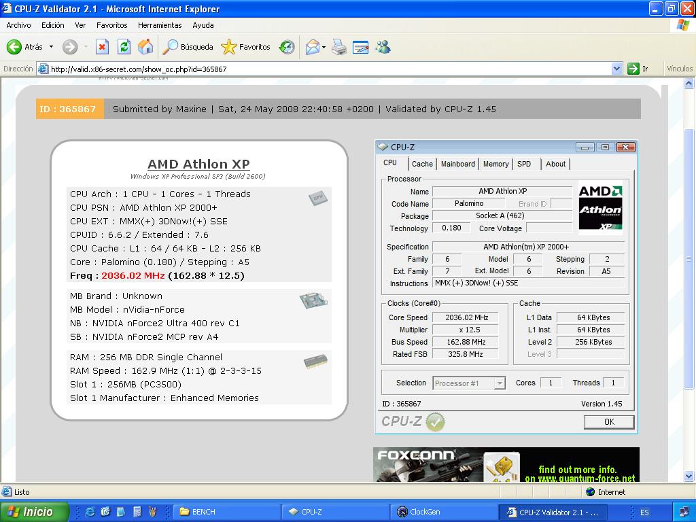
Task: Launch Internet Explorer from quick launch
Action: 90,512
